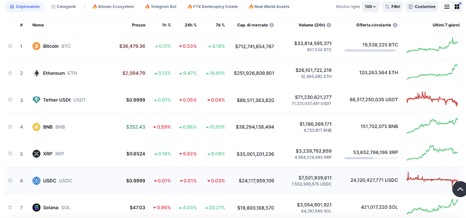Star Ethereum for watchlist
This screenshot has height=218, width=466.
tap(10, 73)
